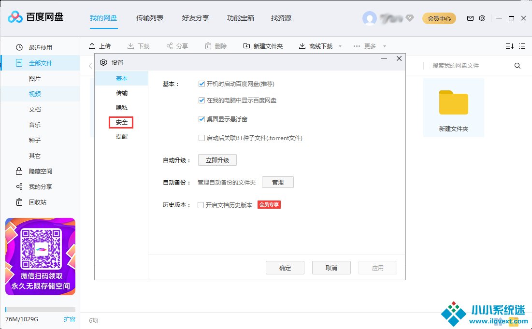Image resolution: width=532 pixels, height=329 pixels.
Task: Toggle 桌面显示悬浮窗 checkbox
Action: (x=201, y=119)
